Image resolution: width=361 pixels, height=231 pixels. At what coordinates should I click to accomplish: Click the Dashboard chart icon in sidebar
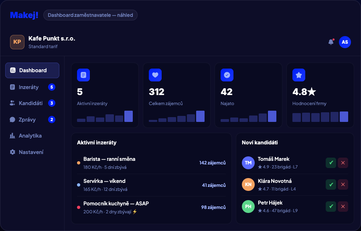13,71
